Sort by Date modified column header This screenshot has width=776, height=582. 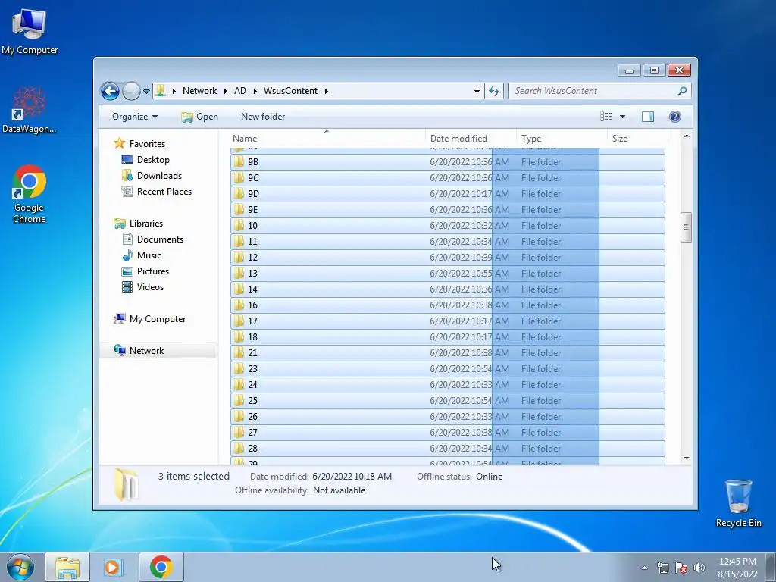[x=470, y=139]
